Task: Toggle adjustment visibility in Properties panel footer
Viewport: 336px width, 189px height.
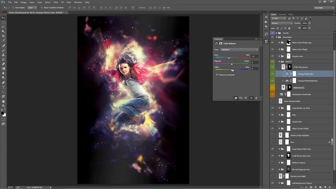Action: (251, 98)
